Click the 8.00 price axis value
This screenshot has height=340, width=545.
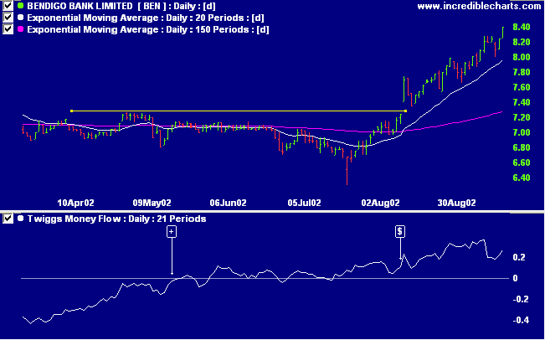pyautogui.click(x=521, y=57)
